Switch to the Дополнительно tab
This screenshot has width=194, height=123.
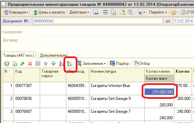[x=53, y=55]
